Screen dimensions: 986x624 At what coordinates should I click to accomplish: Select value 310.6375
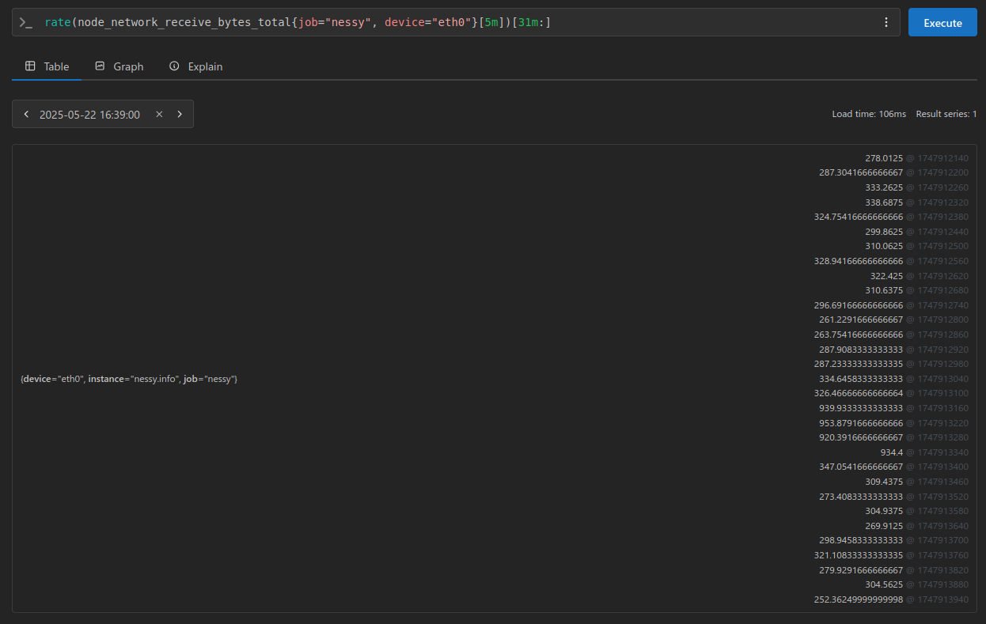coord(884,290)
